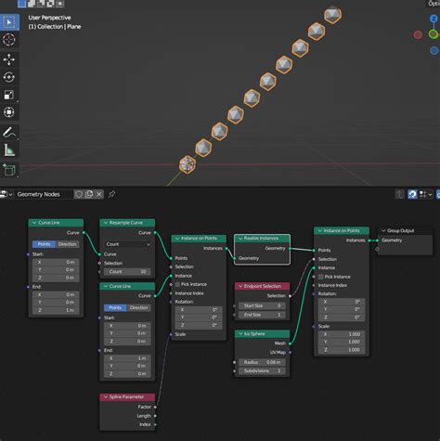The height and width of the screenshot is (441, 440).
Task: Choose the Move tool
Action: pyautogui.click(x=9, y=59)
